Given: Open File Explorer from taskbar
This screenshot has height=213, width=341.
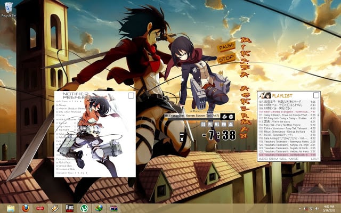Looking at the screenshot, I should [x=10, y=208].
